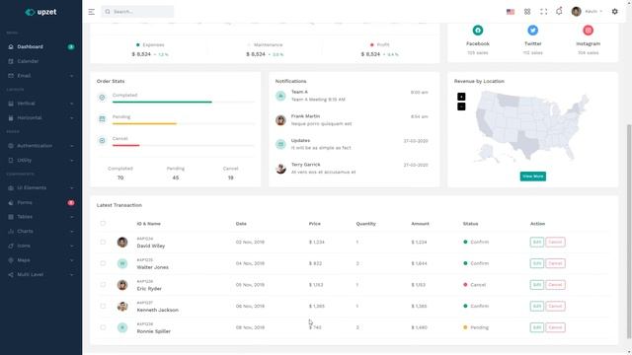Check the Kenneth Jackson row checkbox
The height and width of the screenshot is (355, 632).
click(103, 306)
